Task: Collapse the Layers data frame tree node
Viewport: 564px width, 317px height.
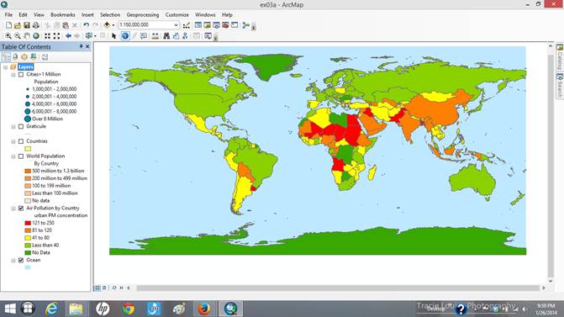Action: tap(5, 67)
